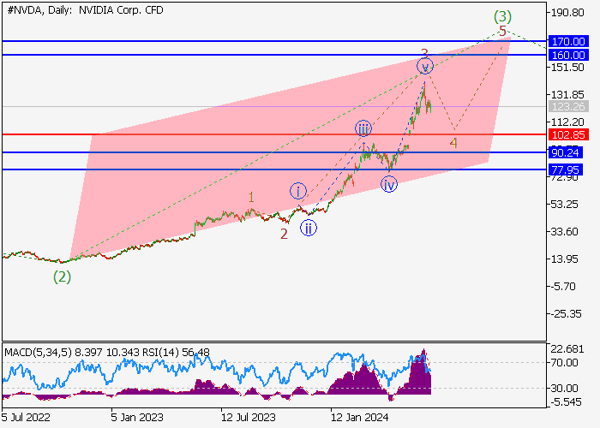Click the 30.00 RSI level value

(564, 389)
